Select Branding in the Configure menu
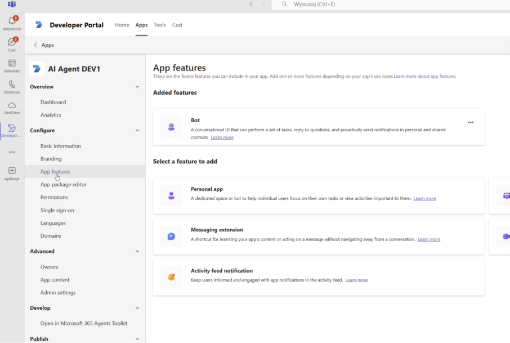The width and height of the screenshot is (510, 343). click(51, 159)
